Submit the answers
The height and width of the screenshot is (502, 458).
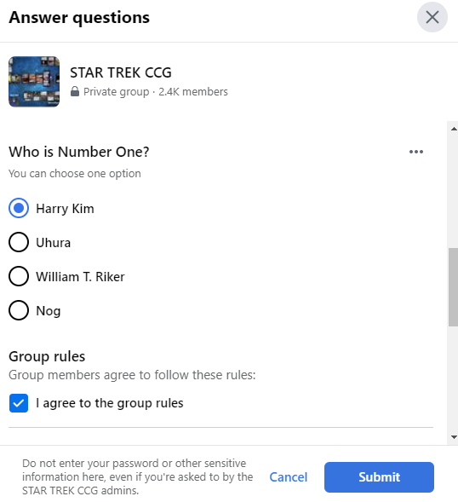click(x=379, y=477)
